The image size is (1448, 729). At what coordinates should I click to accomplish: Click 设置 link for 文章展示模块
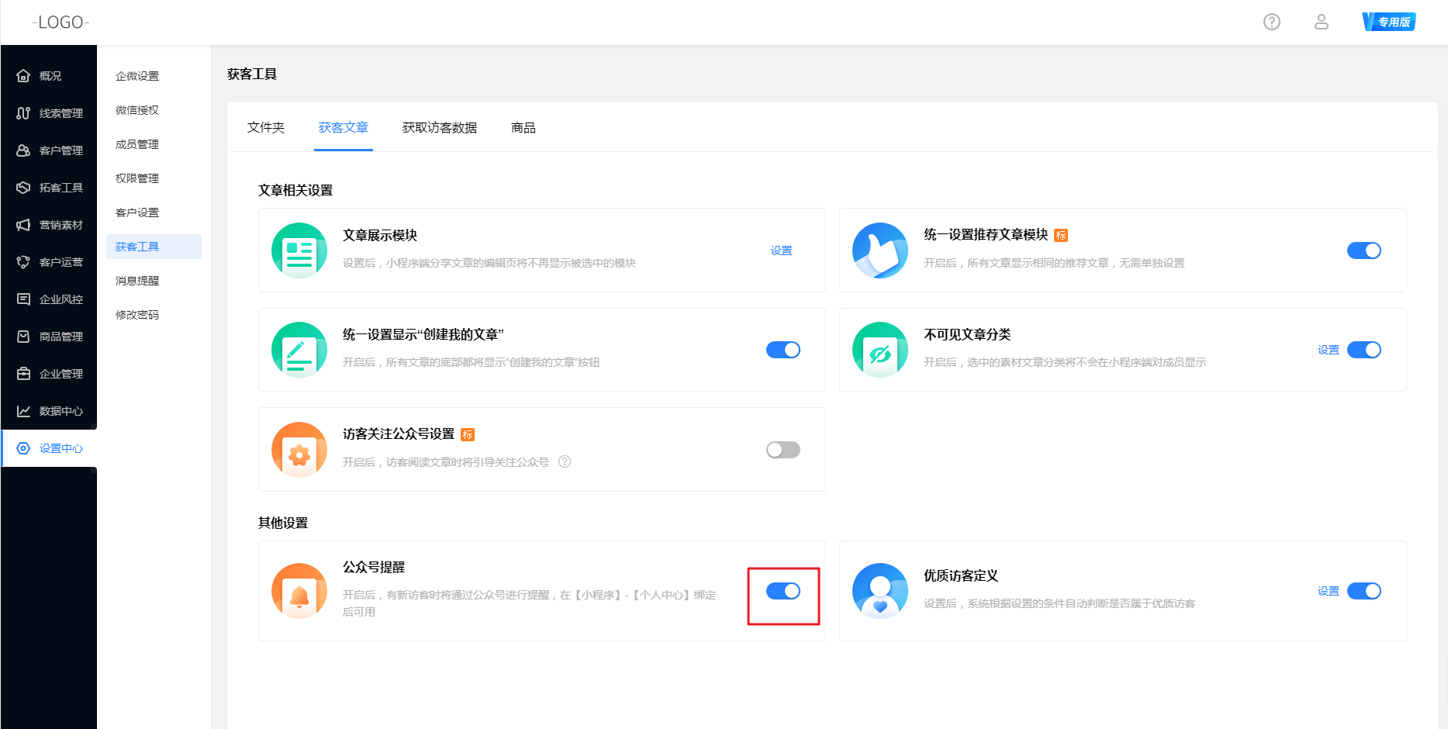(x=781, y=250)
